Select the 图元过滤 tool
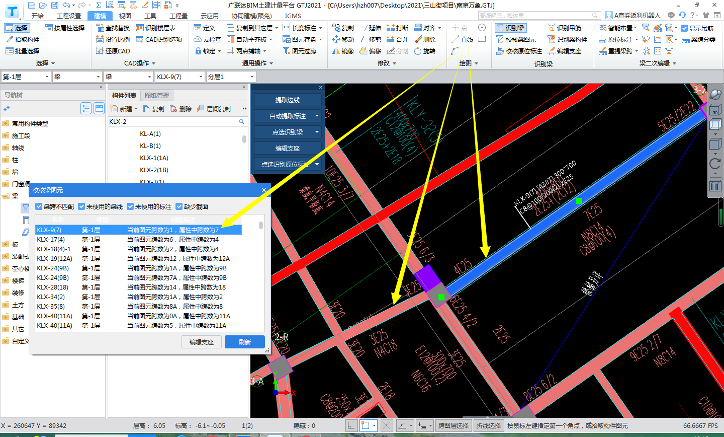 pyautogui.click(x=300, y=51)
